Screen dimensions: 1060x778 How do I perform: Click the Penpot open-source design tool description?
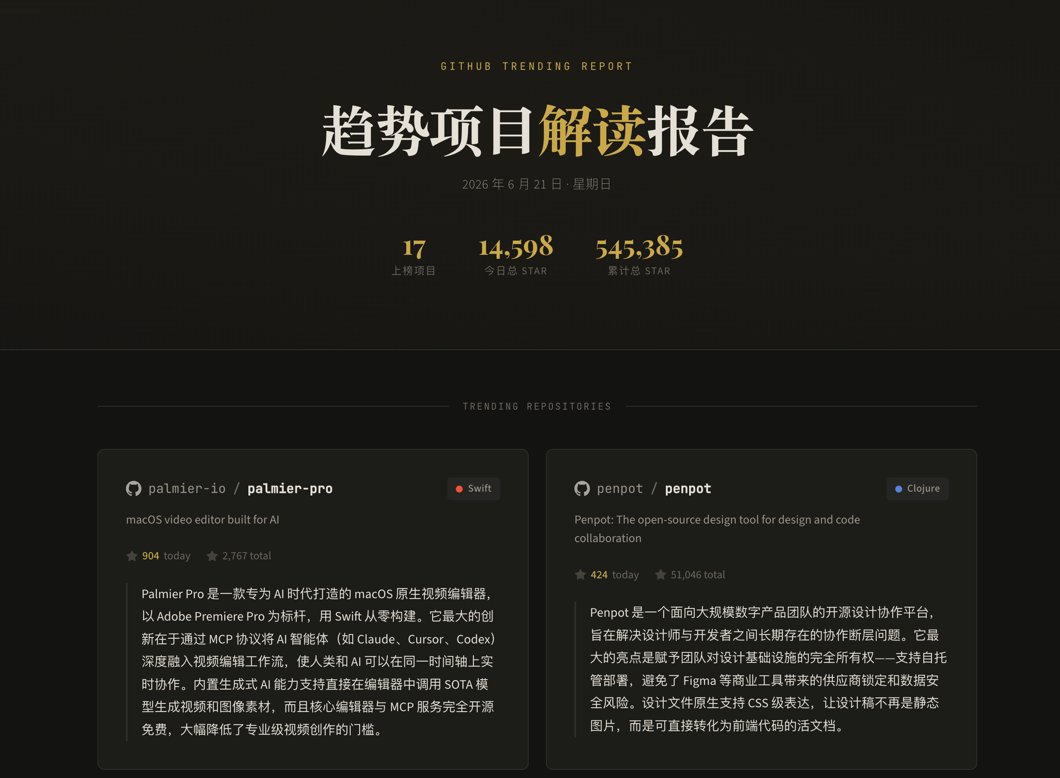click(717, 529)
